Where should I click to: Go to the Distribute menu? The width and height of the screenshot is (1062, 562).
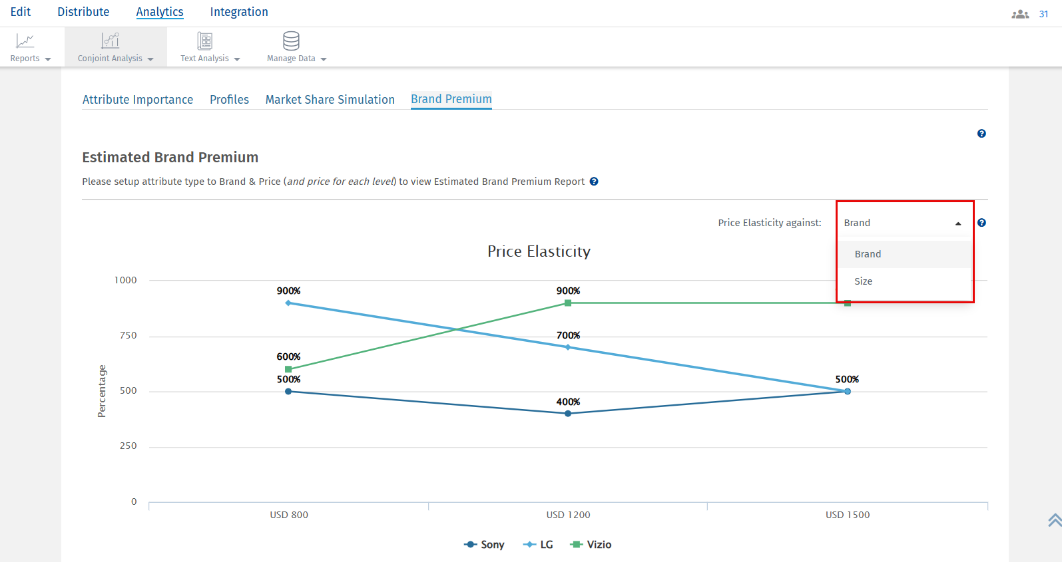83,12
